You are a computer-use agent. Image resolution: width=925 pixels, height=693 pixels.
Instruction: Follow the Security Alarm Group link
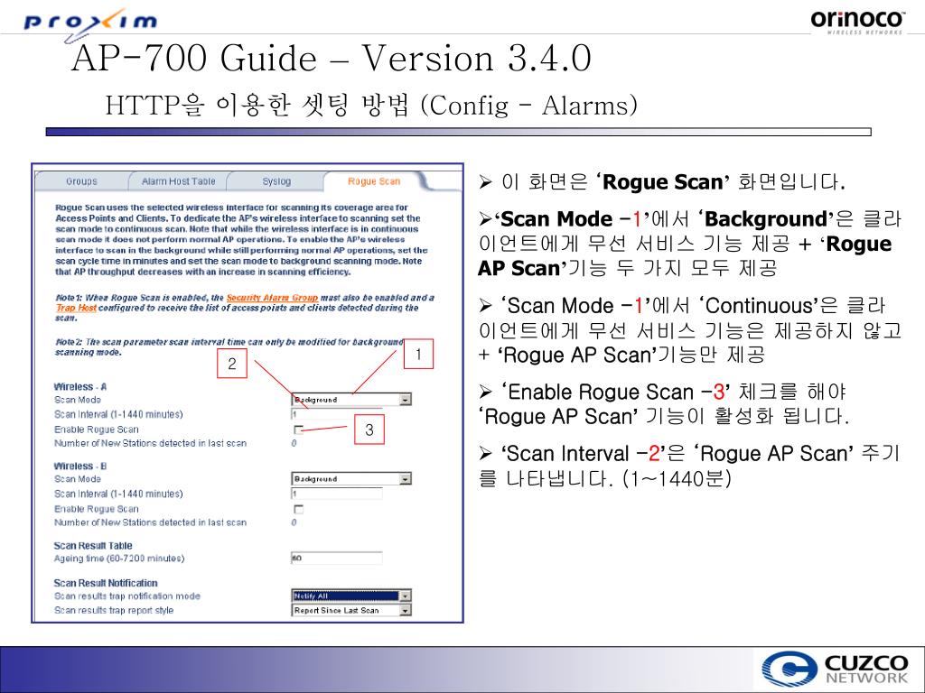pos(272,298)
